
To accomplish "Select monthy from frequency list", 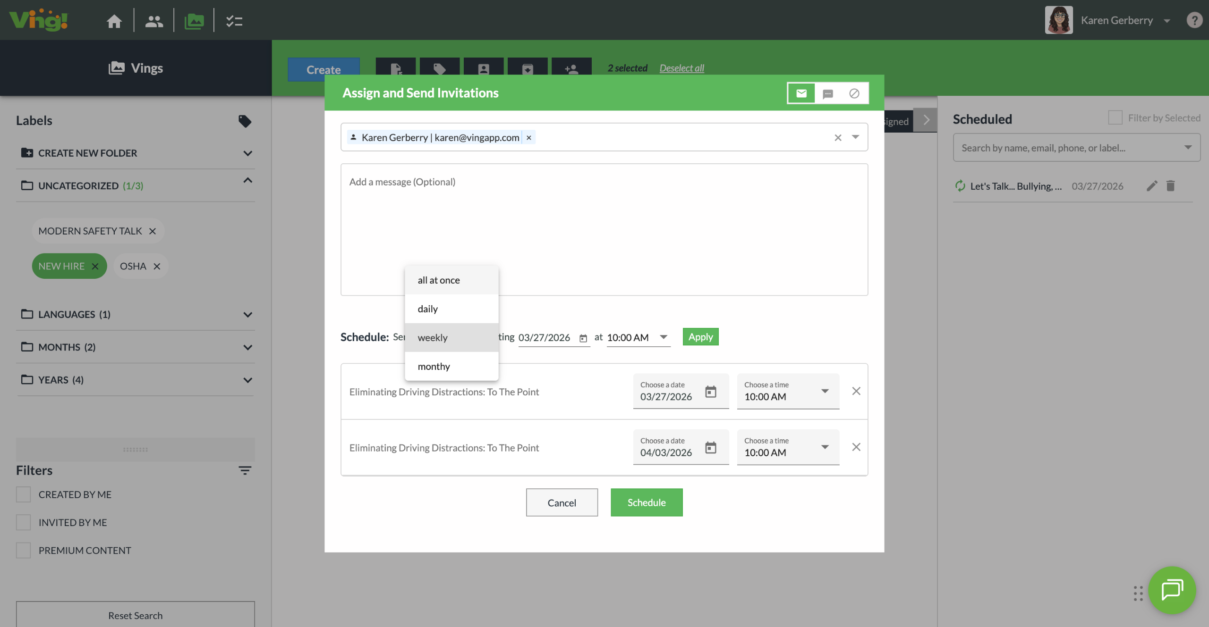I will point(434,366).
